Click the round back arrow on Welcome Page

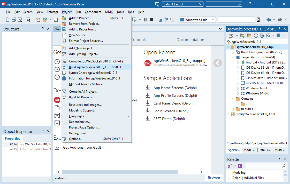coord(218,63)
